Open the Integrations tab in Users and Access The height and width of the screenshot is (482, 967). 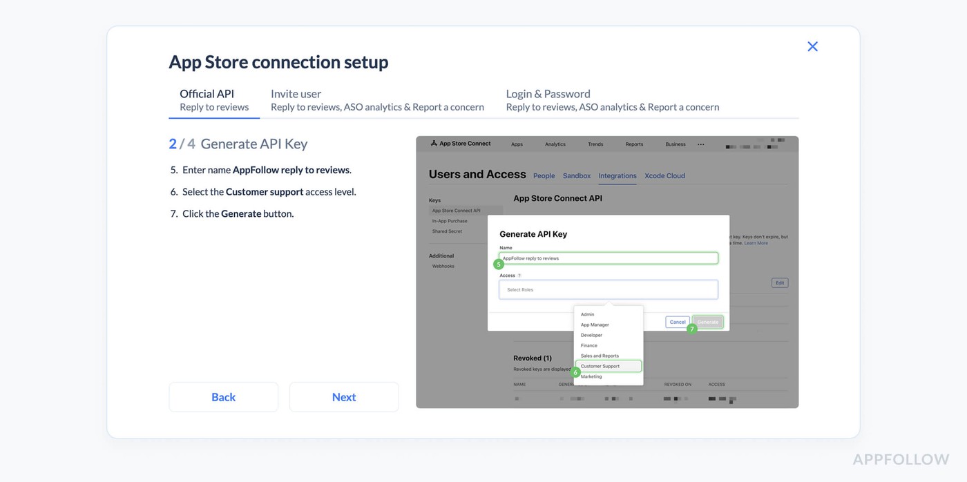coord(617,176)
